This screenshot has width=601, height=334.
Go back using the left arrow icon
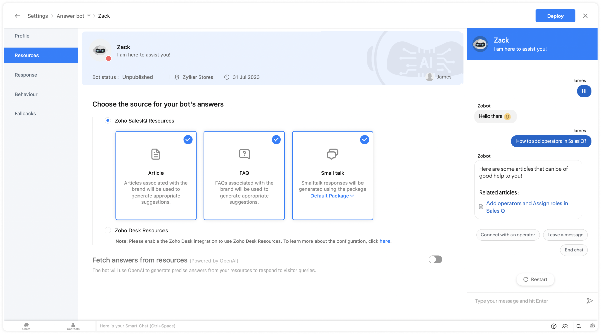pos(18,16)
